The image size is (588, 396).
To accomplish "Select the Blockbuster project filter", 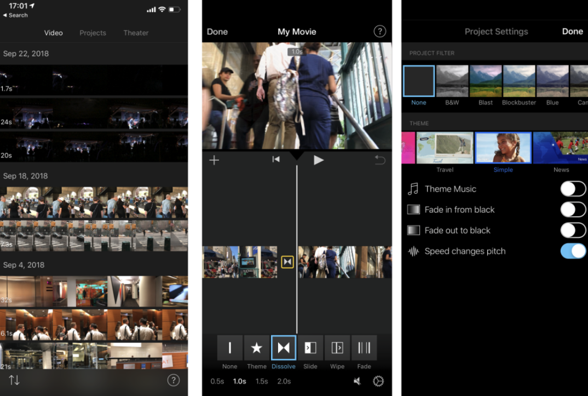I will pos(519,81).
